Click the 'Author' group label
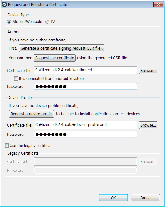165x207 pixels. pyautogui.click(x=13, y=32)
